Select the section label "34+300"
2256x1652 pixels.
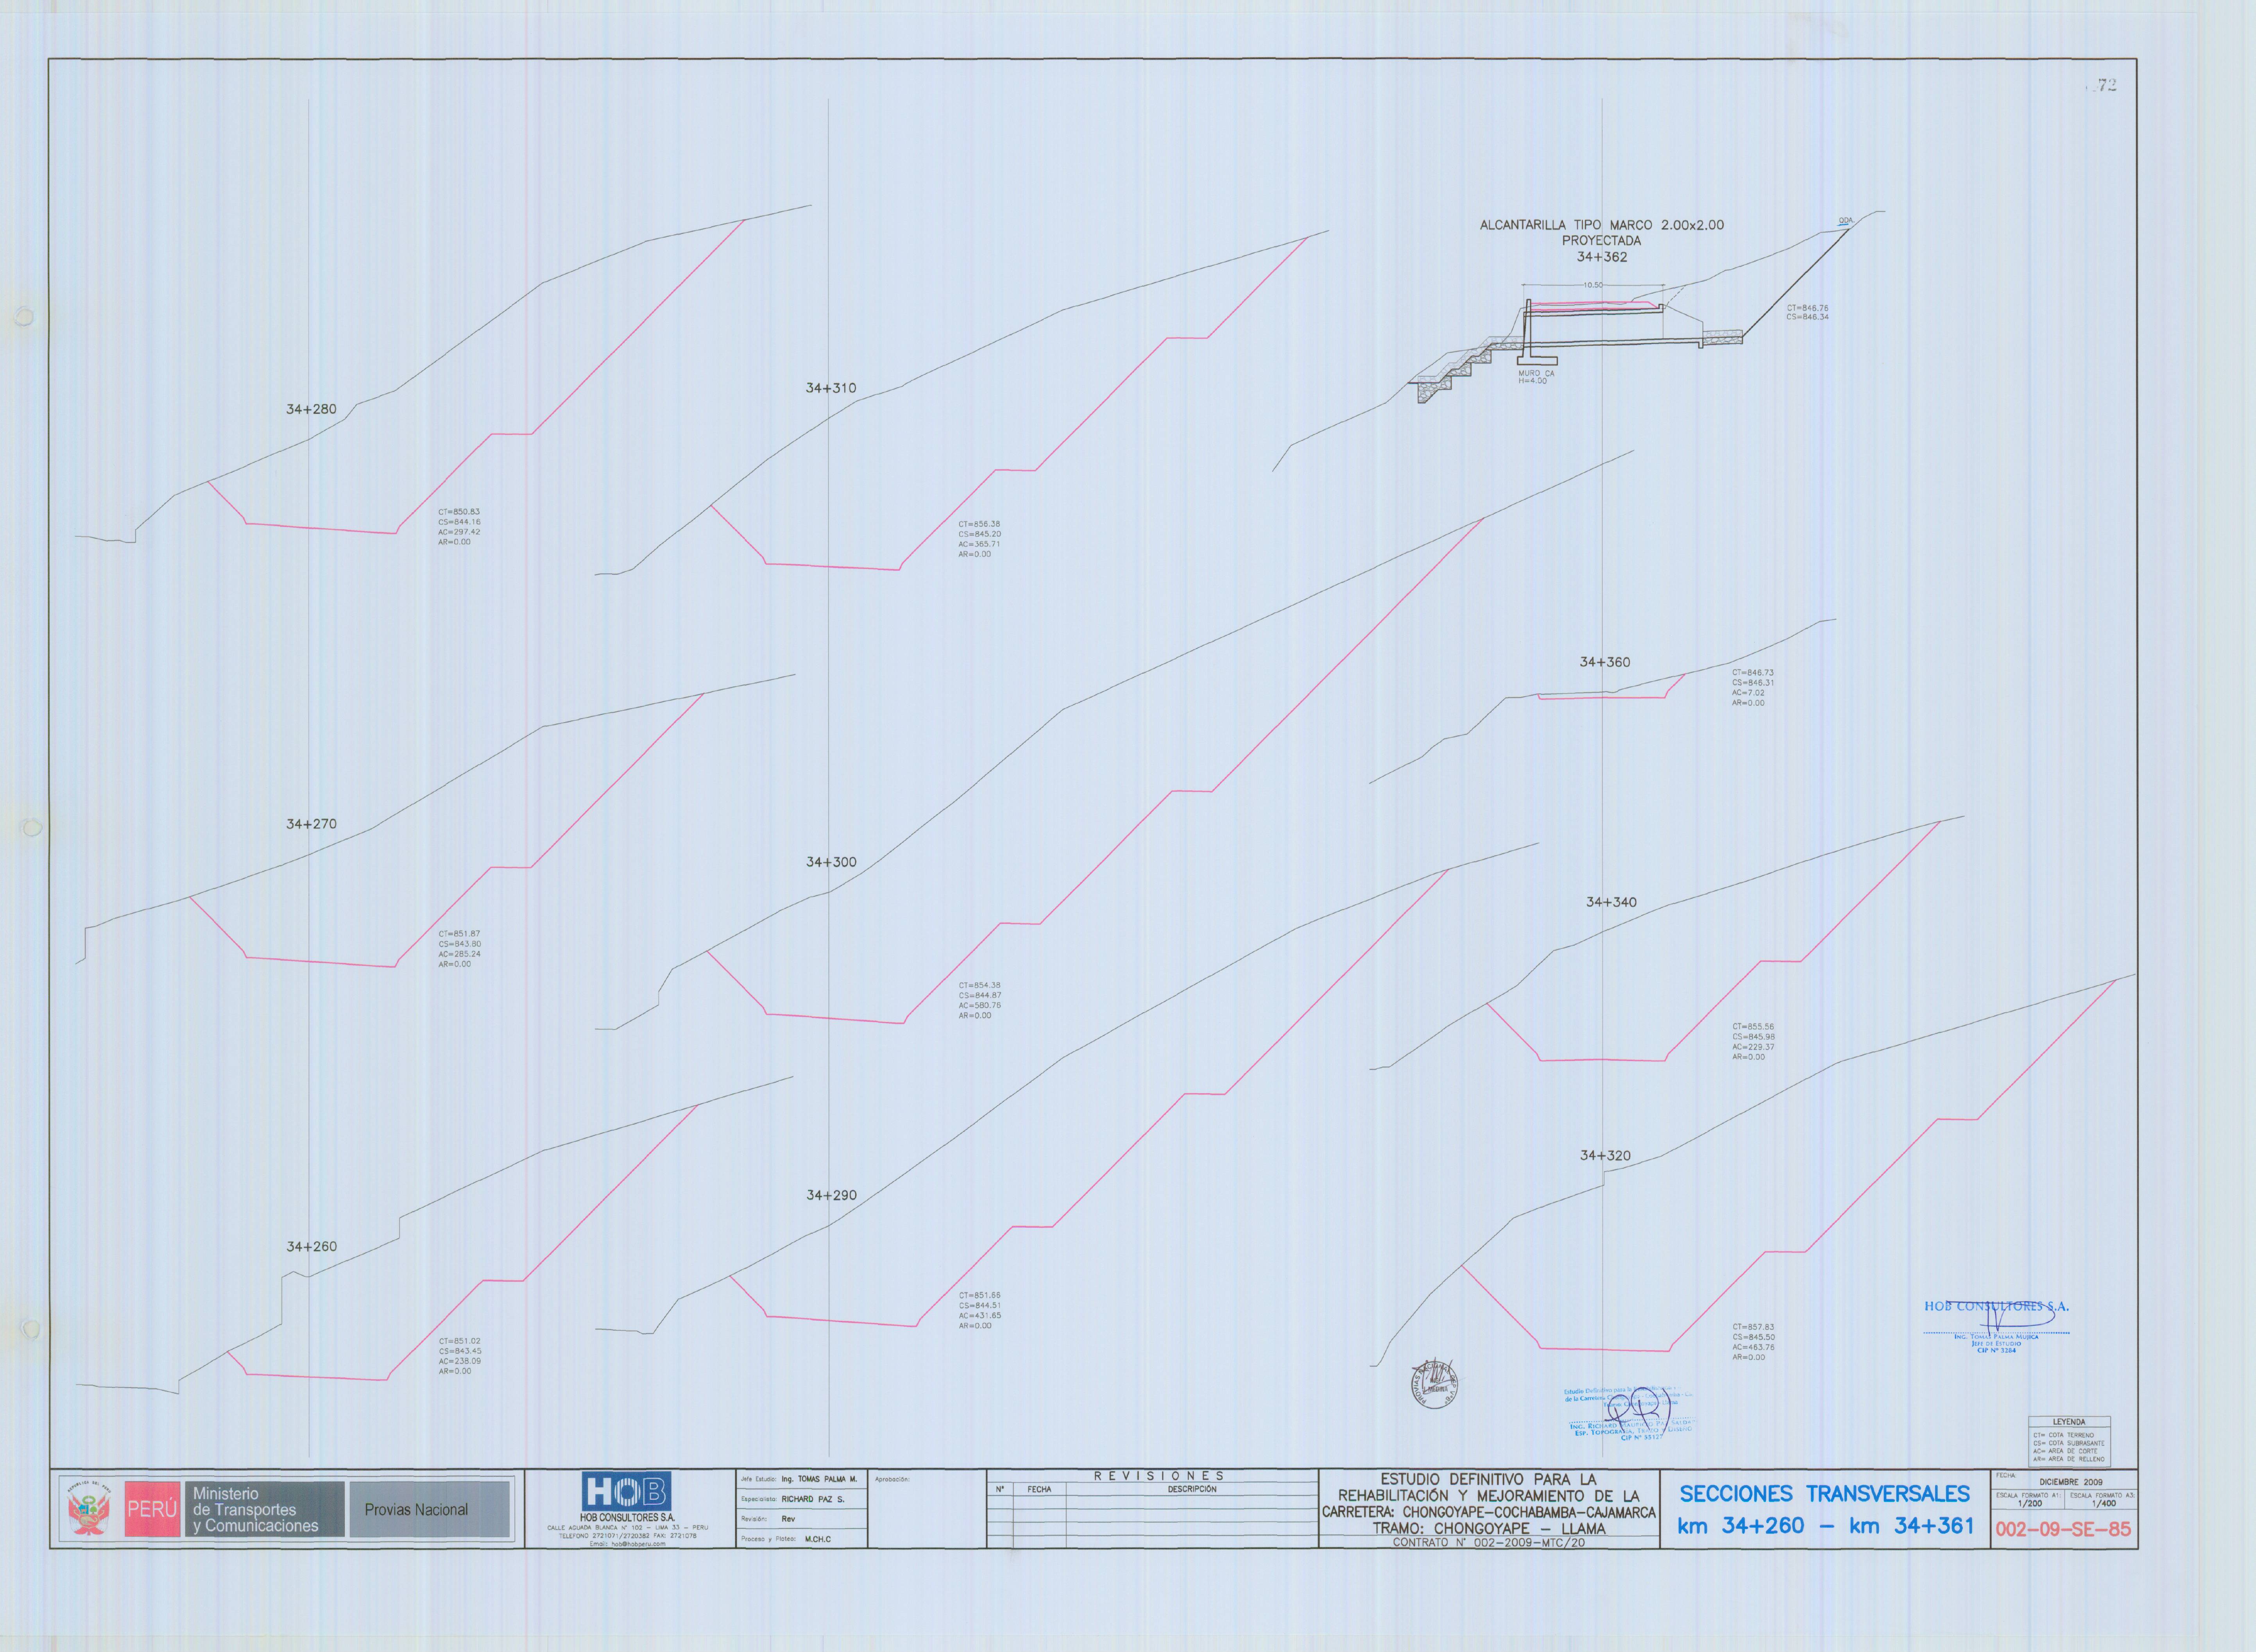coord(831,862)
